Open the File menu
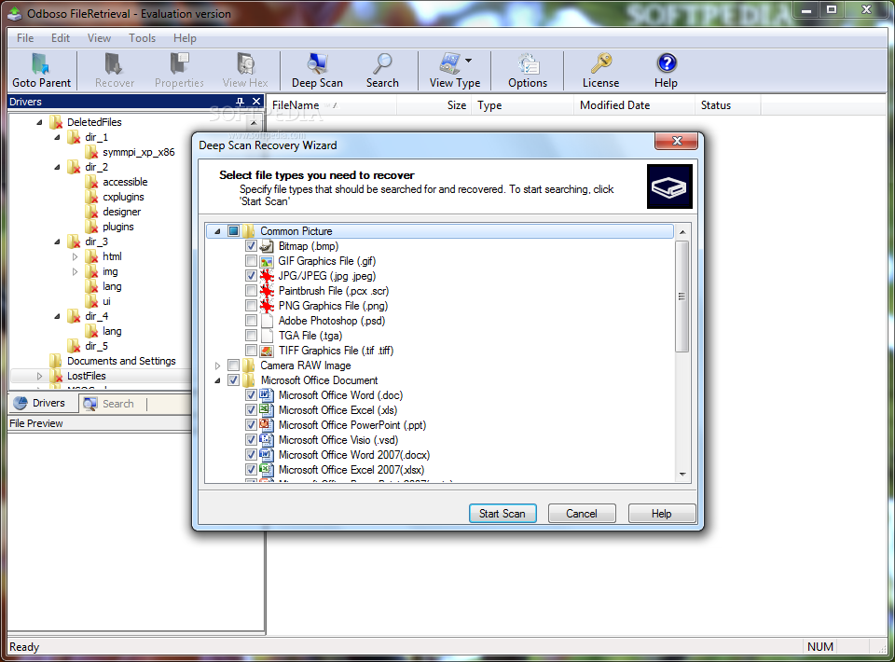This screenshot has height=662, width=895. (25, 38)
